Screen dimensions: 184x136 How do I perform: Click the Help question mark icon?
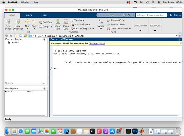point(128,15)
